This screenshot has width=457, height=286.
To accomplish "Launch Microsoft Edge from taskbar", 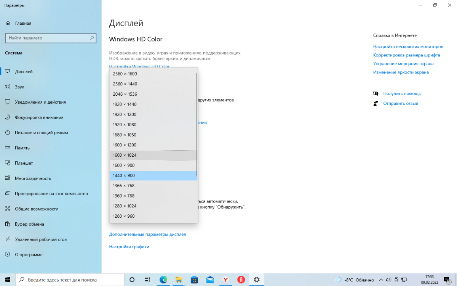I will tap(163, 280).
